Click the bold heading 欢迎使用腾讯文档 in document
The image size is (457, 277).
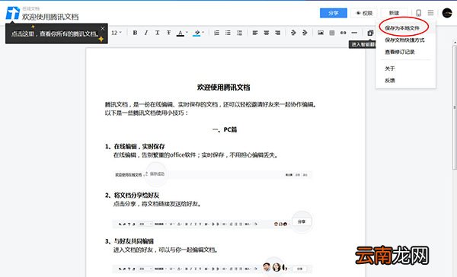click(x=223, y=87)
